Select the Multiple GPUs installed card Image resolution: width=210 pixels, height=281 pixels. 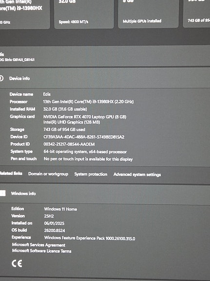[x=148, y=14]
